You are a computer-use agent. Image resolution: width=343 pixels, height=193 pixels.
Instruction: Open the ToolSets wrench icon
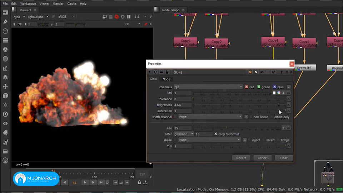[x=5, y=142]
